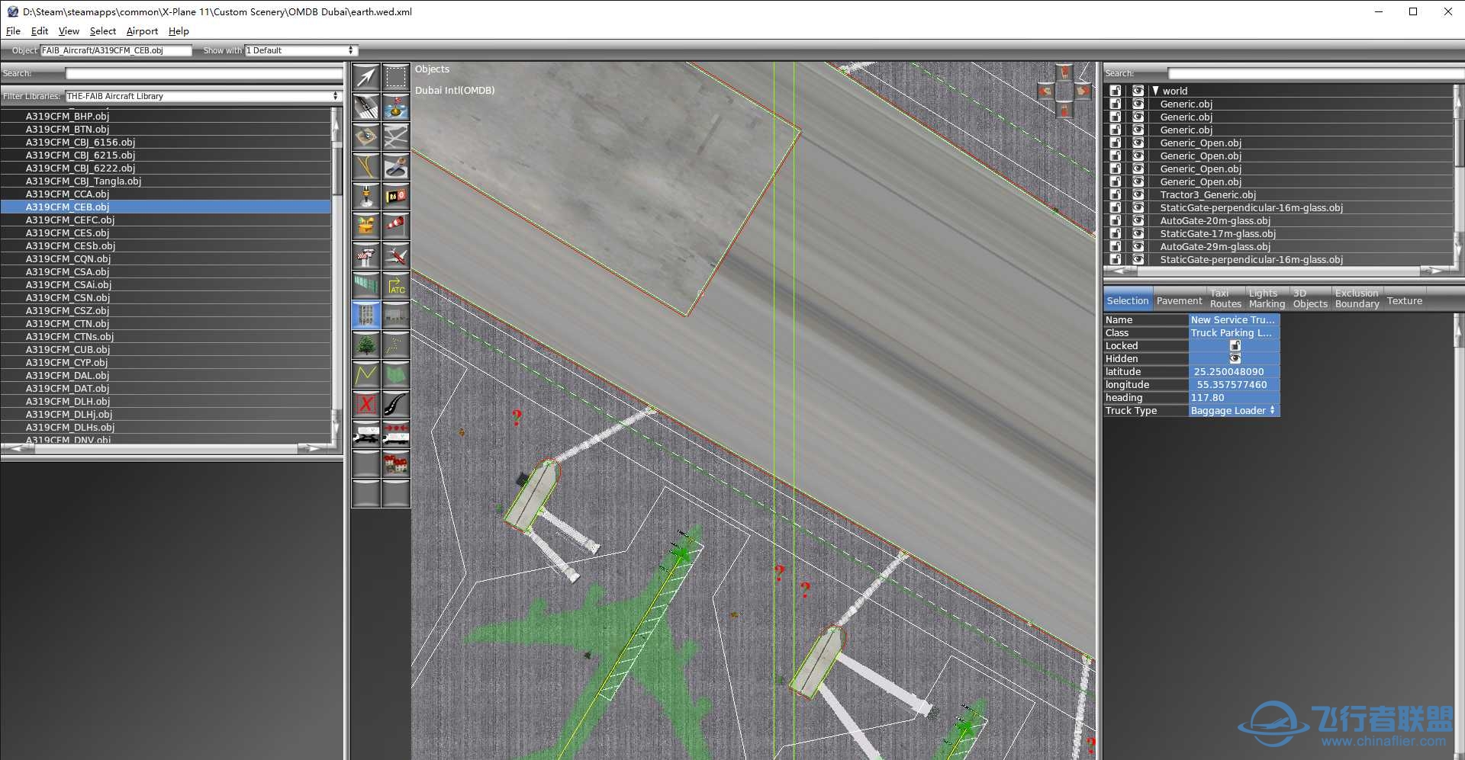The height and width of the screenshot is (760, 1465).
Task: Select the Truck Parking tool
Action: 366,434
